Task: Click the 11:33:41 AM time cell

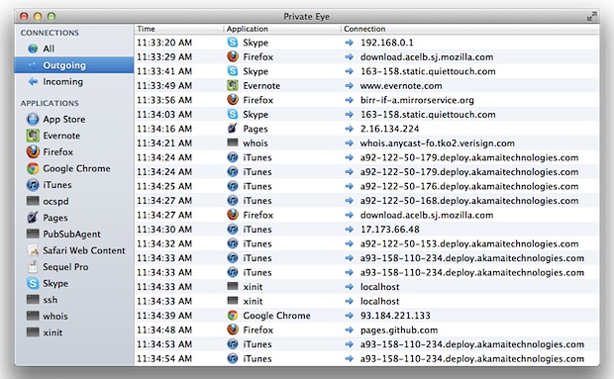Action: click(x=164, y=71)
